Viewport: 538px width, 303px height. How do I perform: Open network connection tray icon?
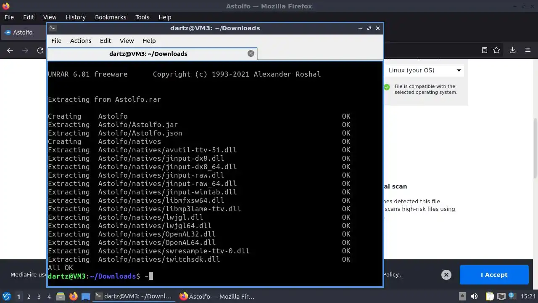(x=501, y=296)
